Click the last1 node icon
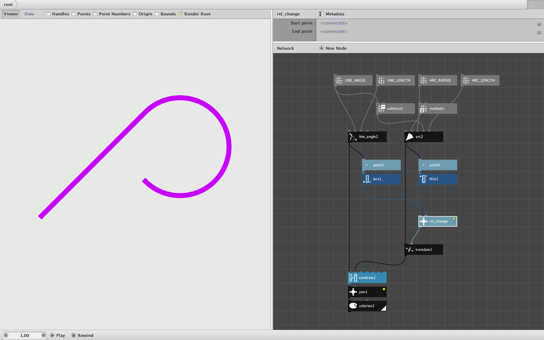 coord(367,179)
